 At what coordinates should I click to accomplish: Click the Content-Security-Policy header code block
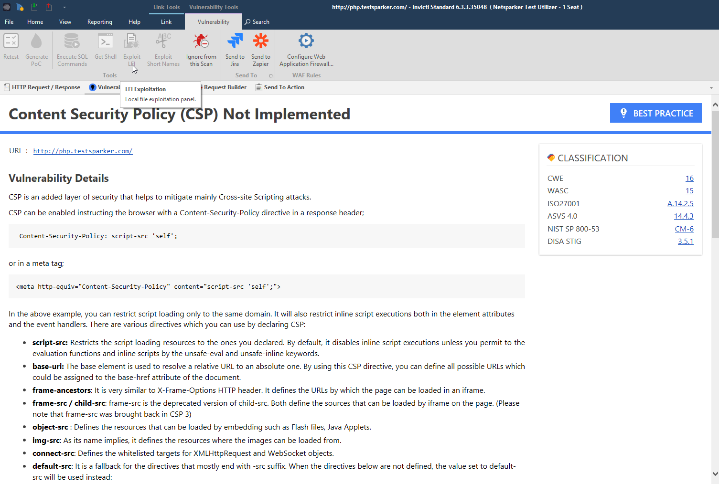(x=267, y=236)
